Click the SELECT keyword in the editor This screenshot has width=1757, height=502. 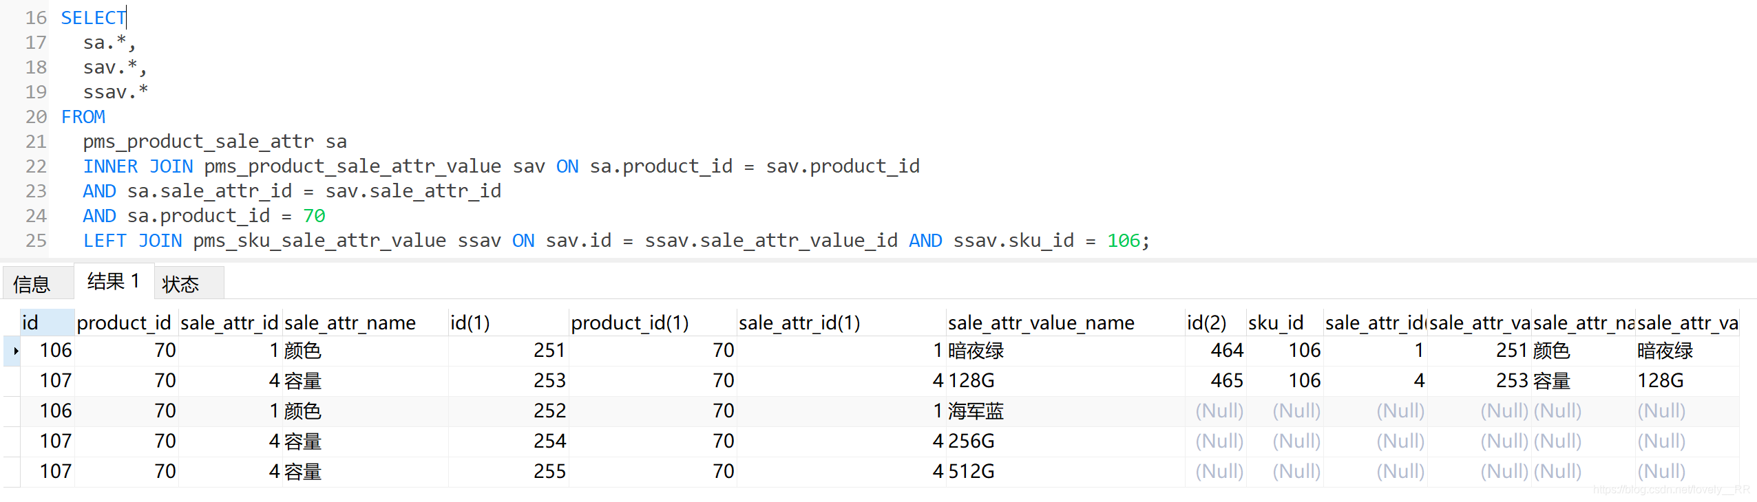(93, 18)
